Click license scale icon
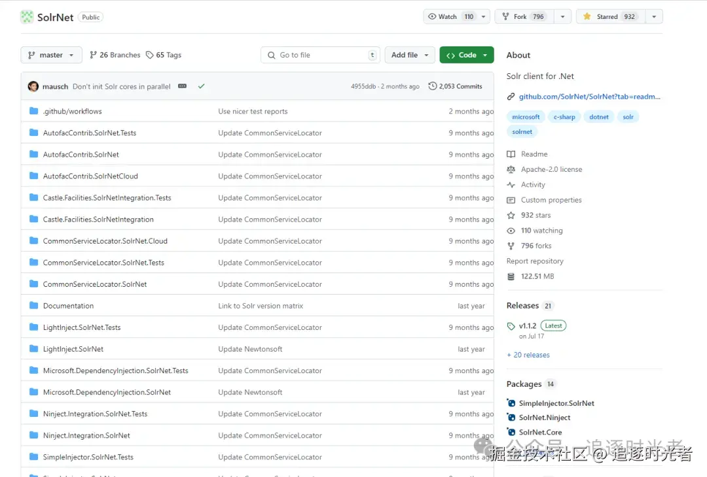Viewport: 707px width, 477px height. (x=511, y=169)
